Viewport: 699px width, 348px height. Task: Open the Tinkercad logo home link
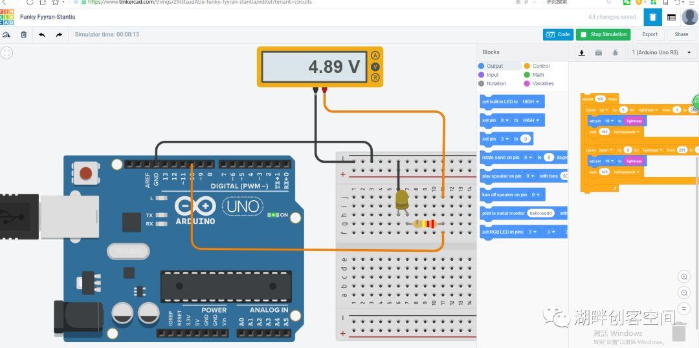[7, 17]
